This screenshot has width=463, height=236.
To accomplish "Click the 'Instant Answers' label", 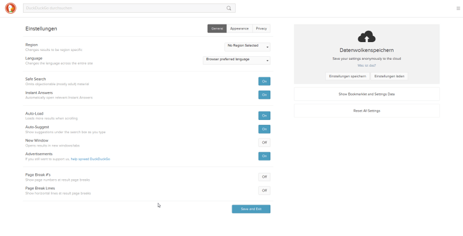I will pos(39,93).
